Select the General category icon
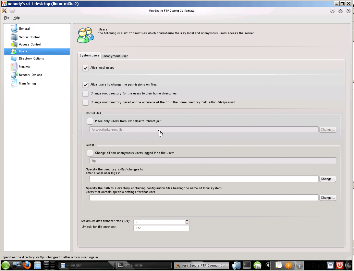 (14, 29)
